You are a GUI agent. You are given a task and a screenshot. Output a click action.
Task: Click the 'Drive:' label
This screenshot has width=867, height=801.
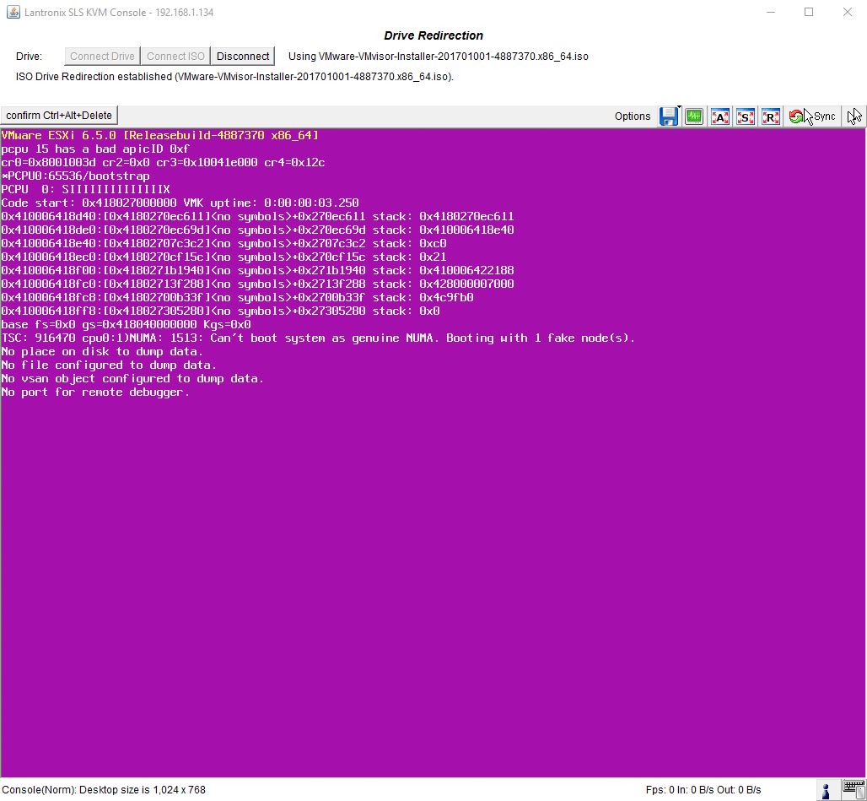coord(29,57)
